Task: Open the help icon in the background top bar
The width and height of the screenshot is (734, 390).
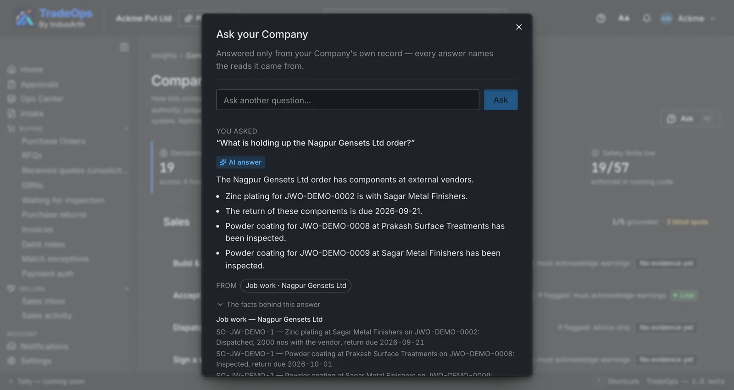Action: [601, 18]
